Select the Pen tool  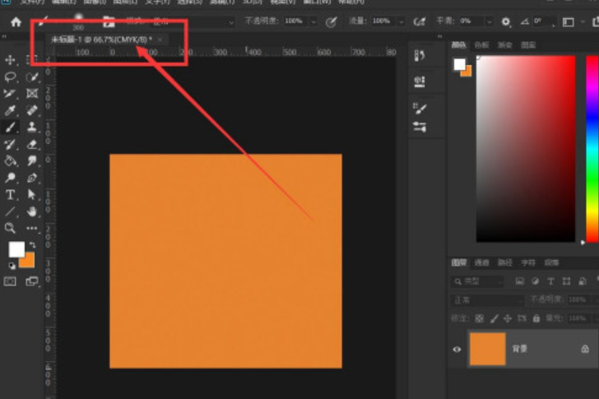click(32, 178)
